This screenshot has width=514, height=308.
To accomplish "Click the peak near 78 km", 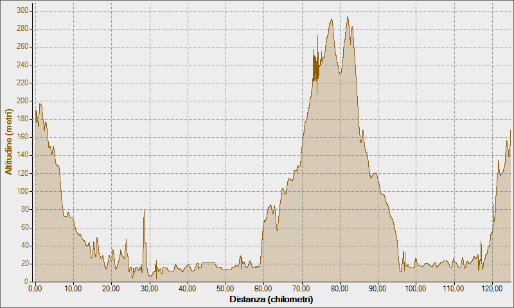I will (332, 19).
